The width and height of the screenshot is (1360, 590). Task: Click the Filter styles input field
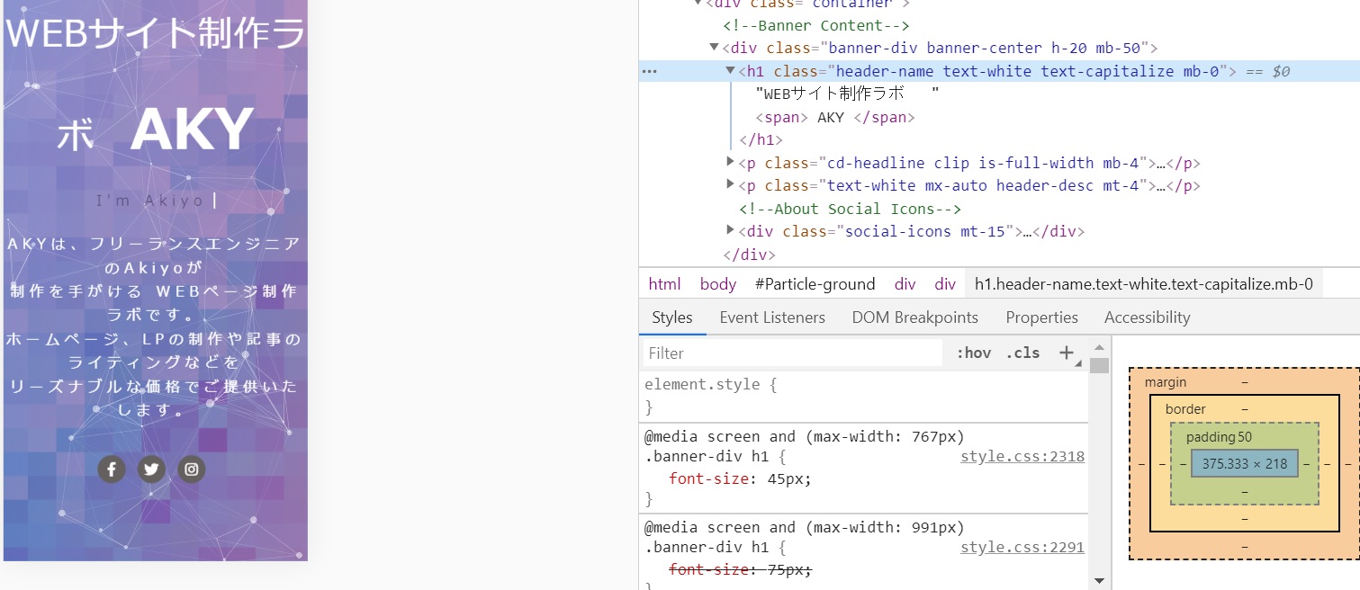[x=792, y=353]
